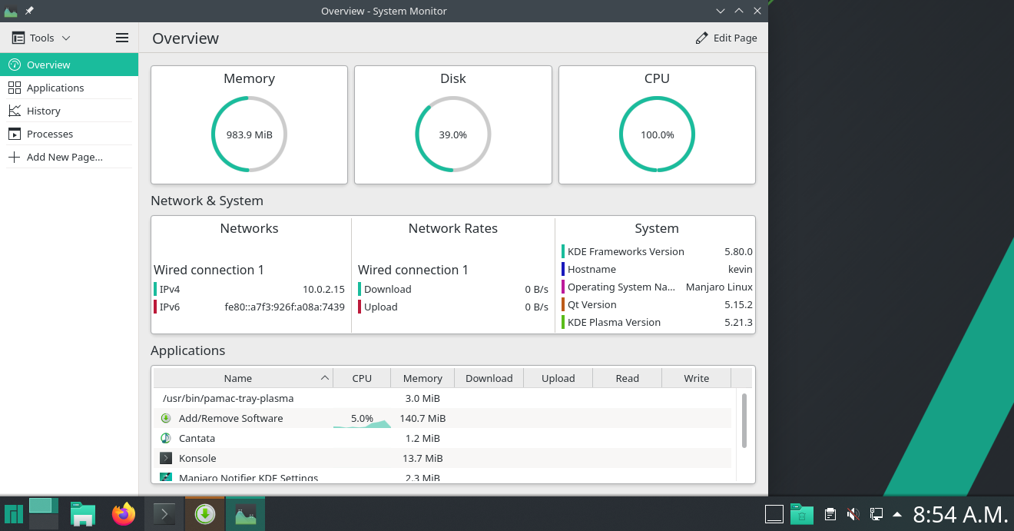Viewport: 1014px width, 531px height.
Task: Switch to the Konsole taskbar entry
Action: [164, 514]
